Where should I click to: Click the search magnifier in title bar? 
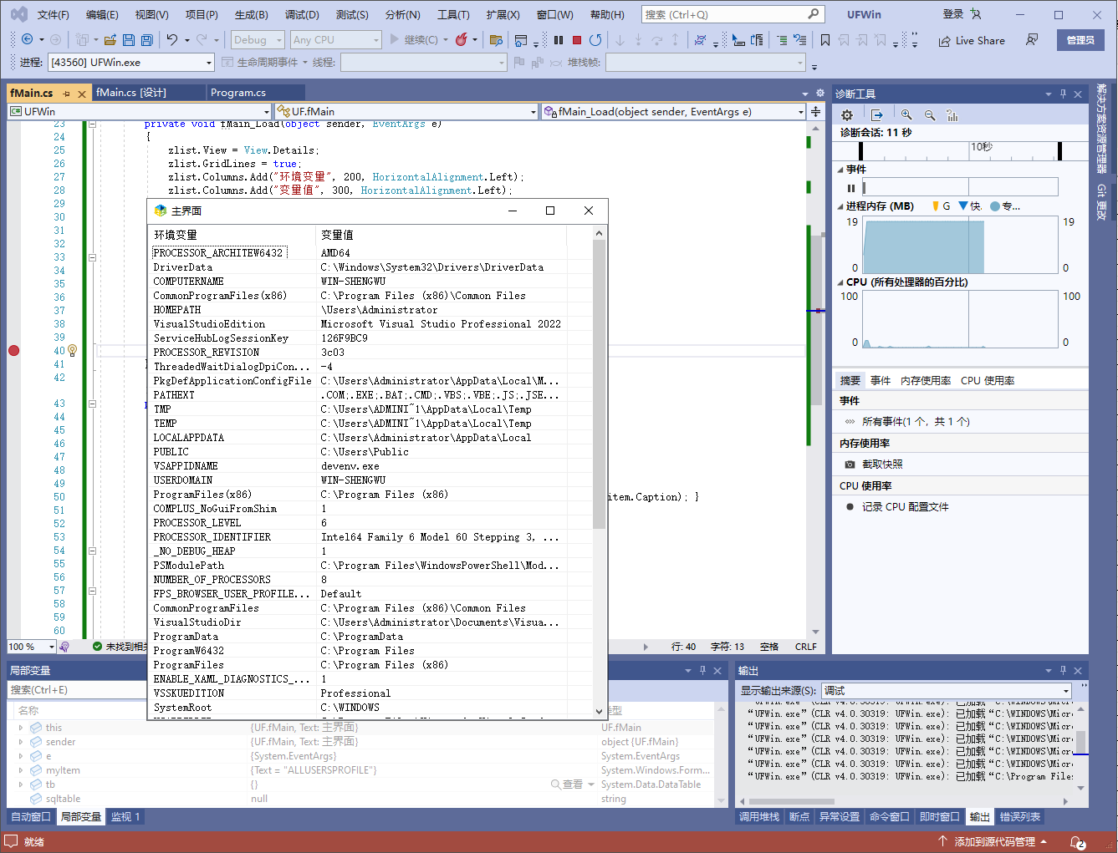(813, 14)
